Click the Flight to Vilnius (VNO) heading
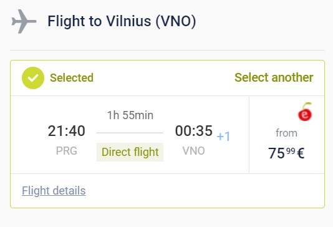The height and width of the screenshot is (227, 333). click(122, 21)
